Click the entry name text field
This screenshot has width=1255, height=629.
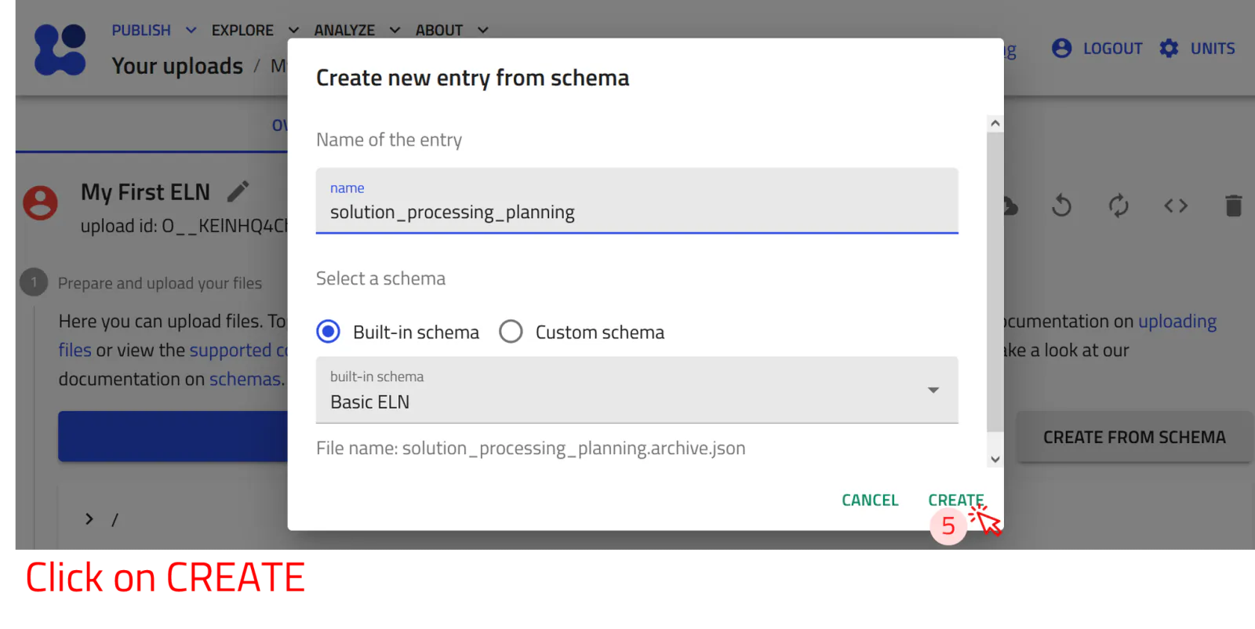(x=637, y=201)
